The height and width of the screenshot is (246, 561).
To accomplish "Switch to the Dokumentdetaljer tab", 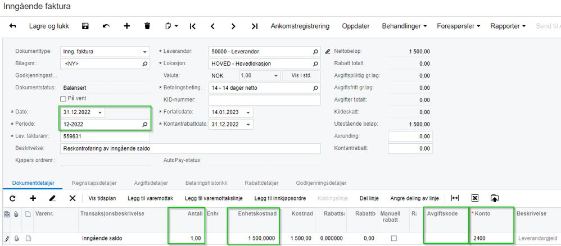I will tap(33, 183).
